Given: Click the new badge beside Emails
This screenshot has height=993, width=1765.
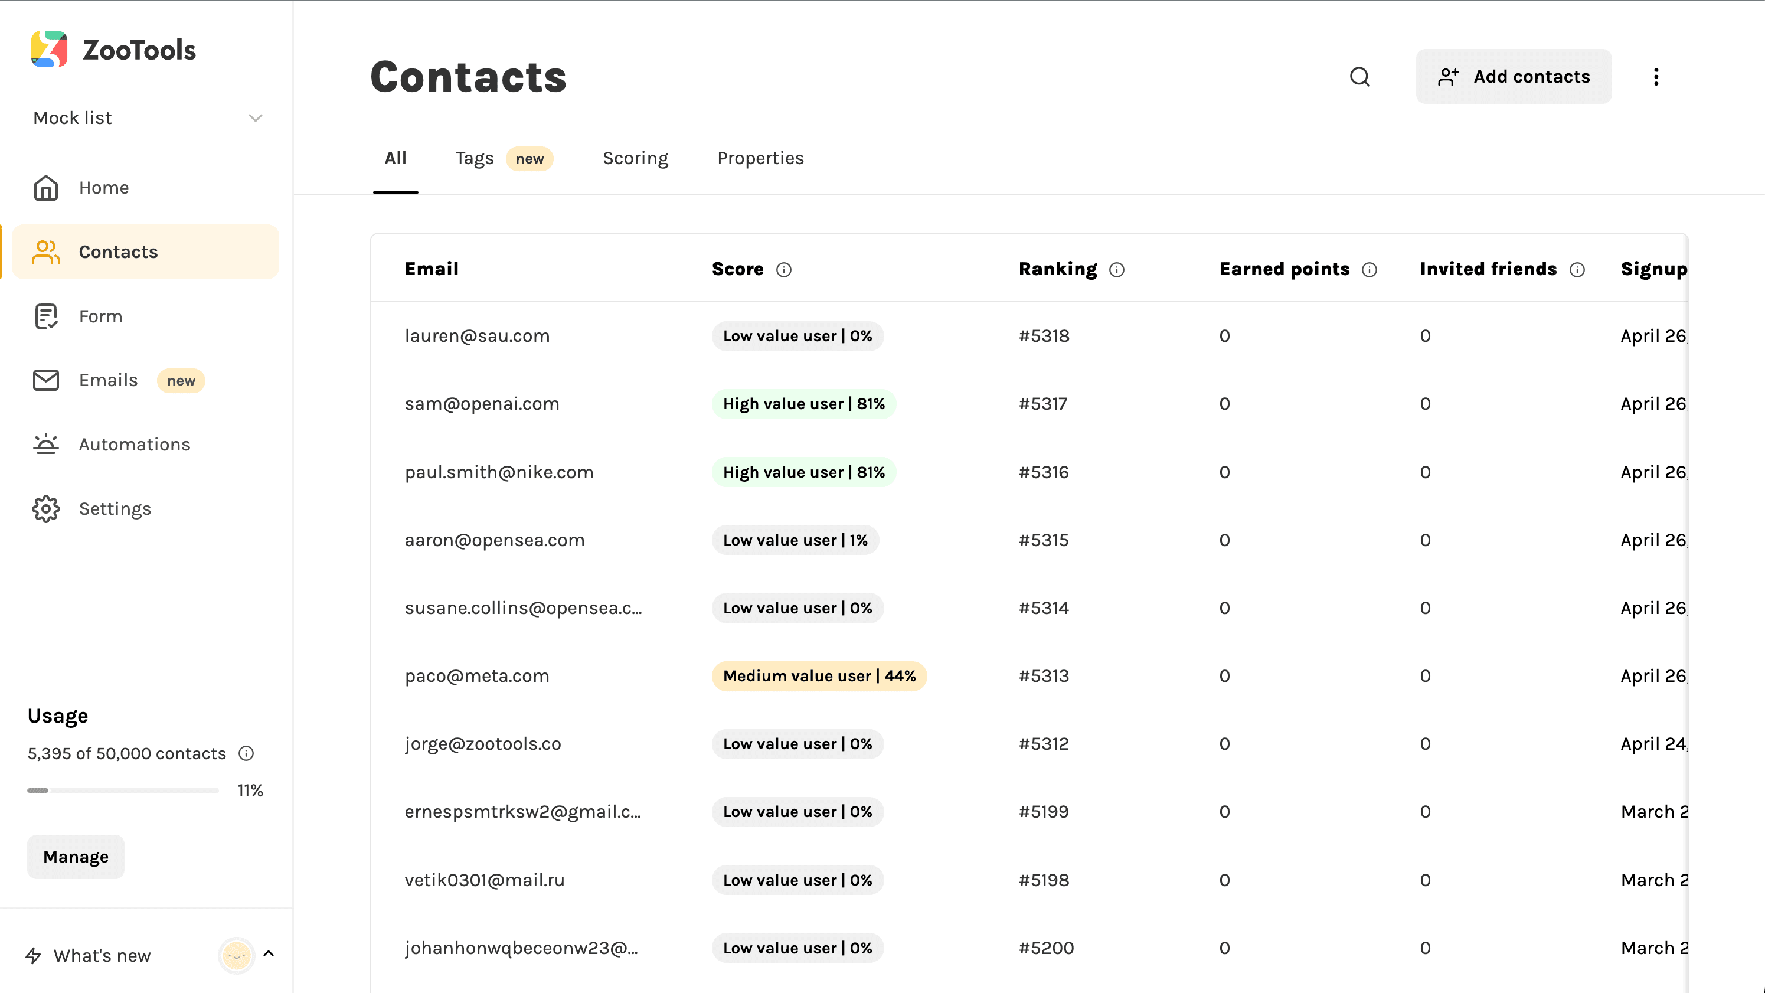Looking at the screenshot, I should (x=181, y=381).
